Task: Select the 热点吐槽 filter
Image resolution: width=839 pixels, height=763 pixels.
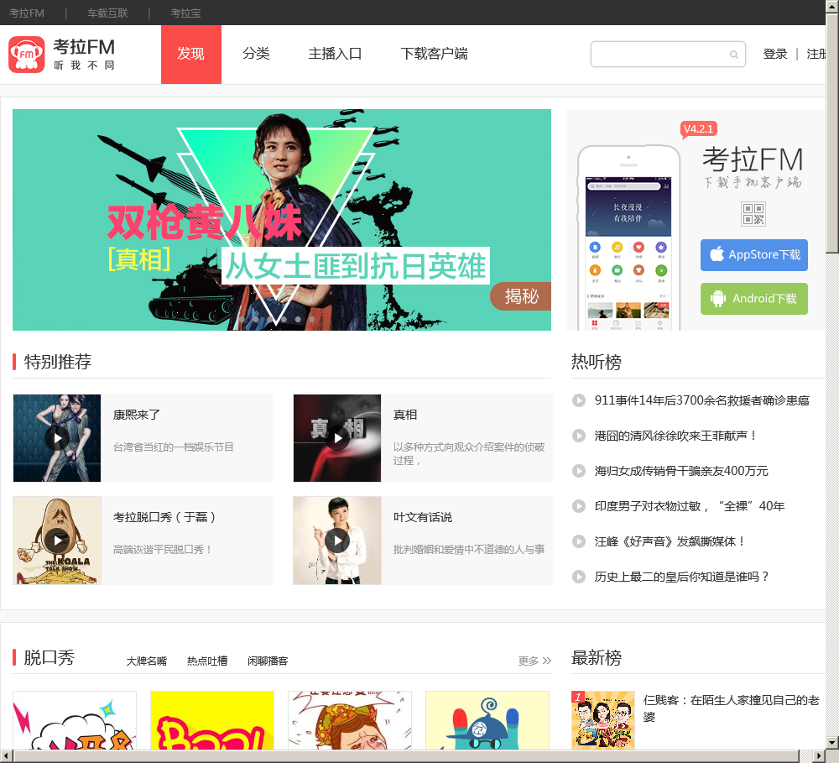Action: coord(207,661)
